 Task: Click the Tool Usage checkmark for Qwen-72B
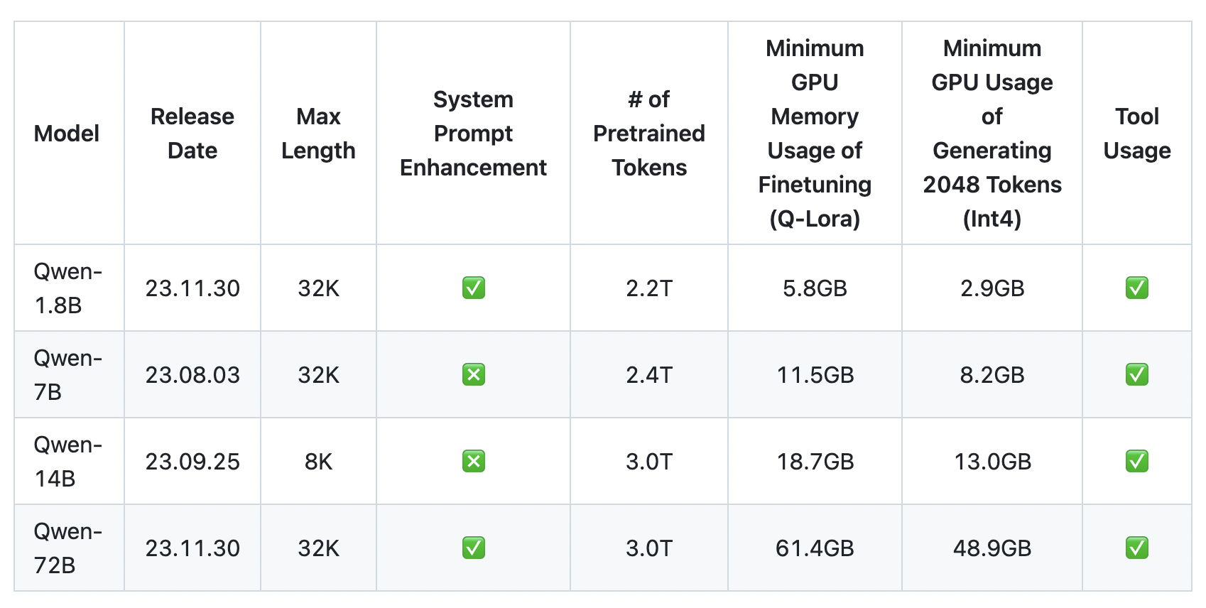tap(1137, 548)
